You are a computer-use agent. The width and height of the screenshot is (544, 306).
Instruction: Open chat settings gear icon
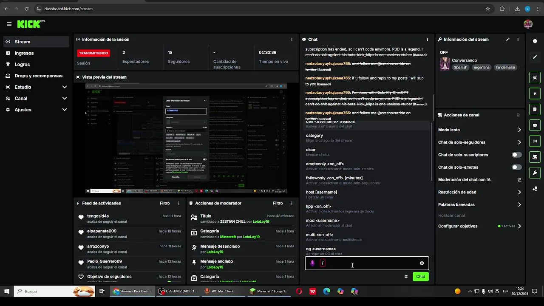point(406,277)
